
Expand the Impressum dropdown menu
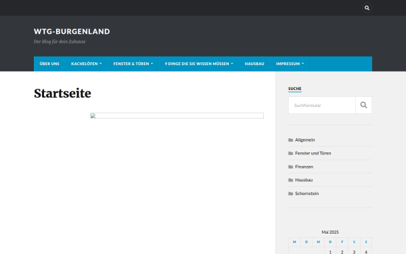[290, 64]
